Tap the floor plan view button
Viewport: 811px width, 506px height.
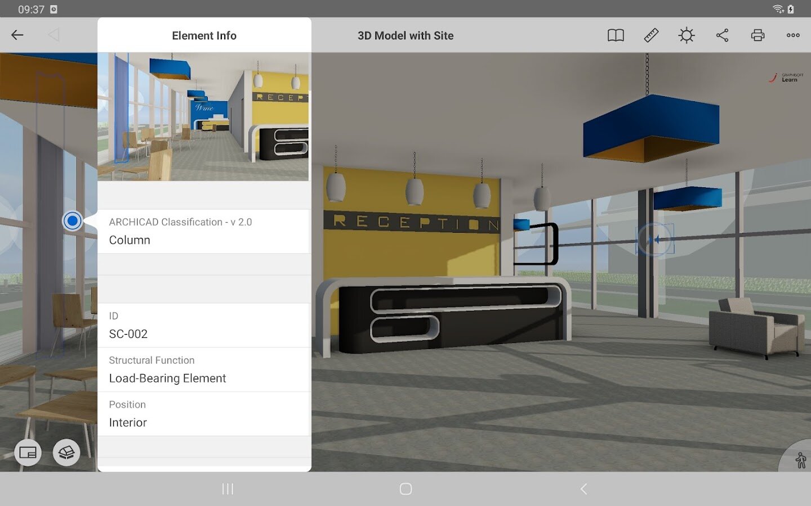point(28,453)
